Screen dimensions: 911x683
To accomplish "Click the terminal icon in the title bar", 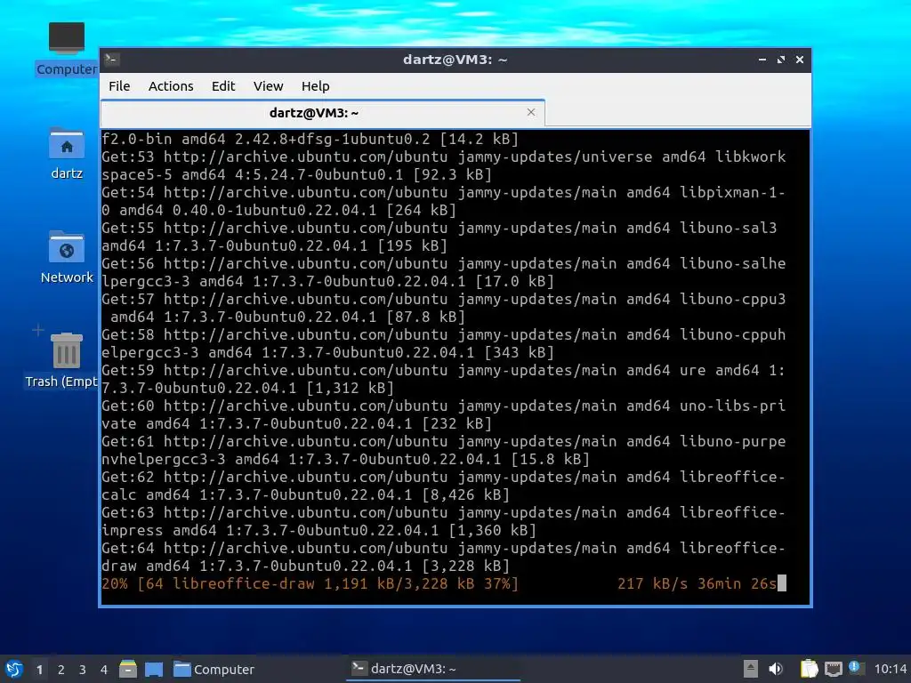I will click(112, 59).
